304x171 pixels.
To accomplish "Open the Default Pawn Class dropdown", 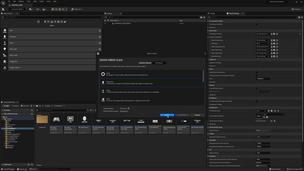I will coord(263,40).
